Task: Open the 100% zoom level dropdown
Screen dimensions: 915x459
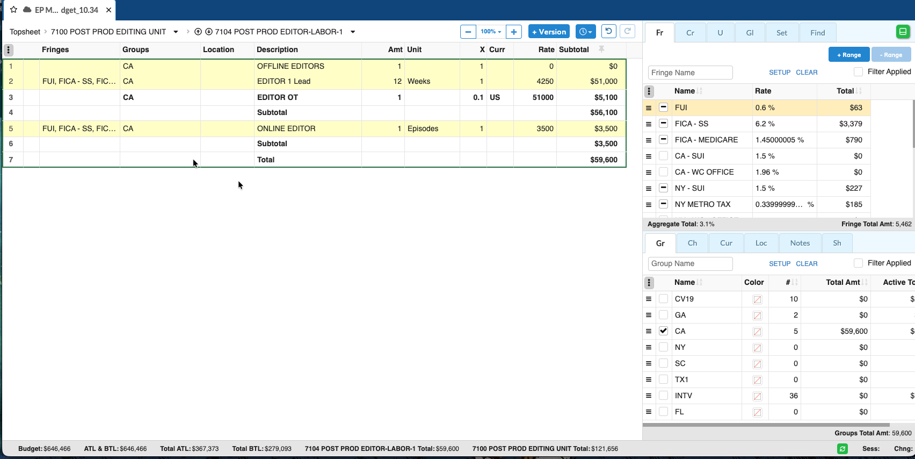Action: click(491, 32)
